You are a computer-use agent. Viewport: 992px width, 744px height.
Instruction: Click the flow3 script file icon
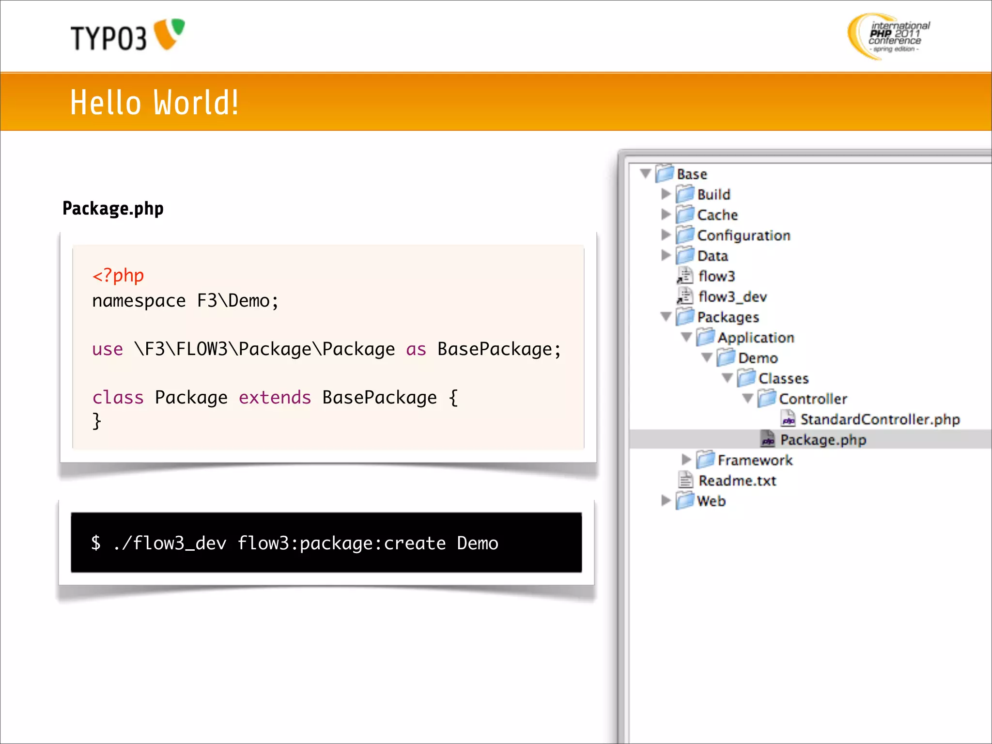pyautogui.click(x=685, y=276)
